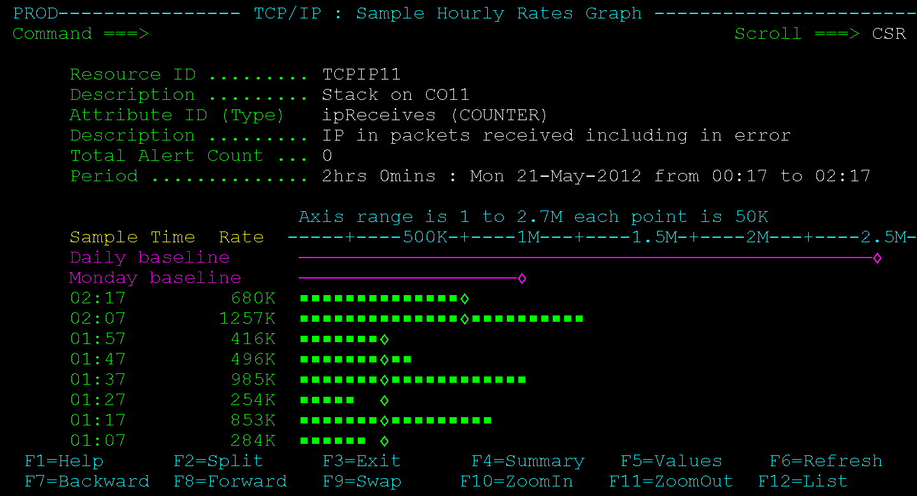This screenshot has height=496, width=917.
Task: Open help via F1=Help
Action: (63, 460)
